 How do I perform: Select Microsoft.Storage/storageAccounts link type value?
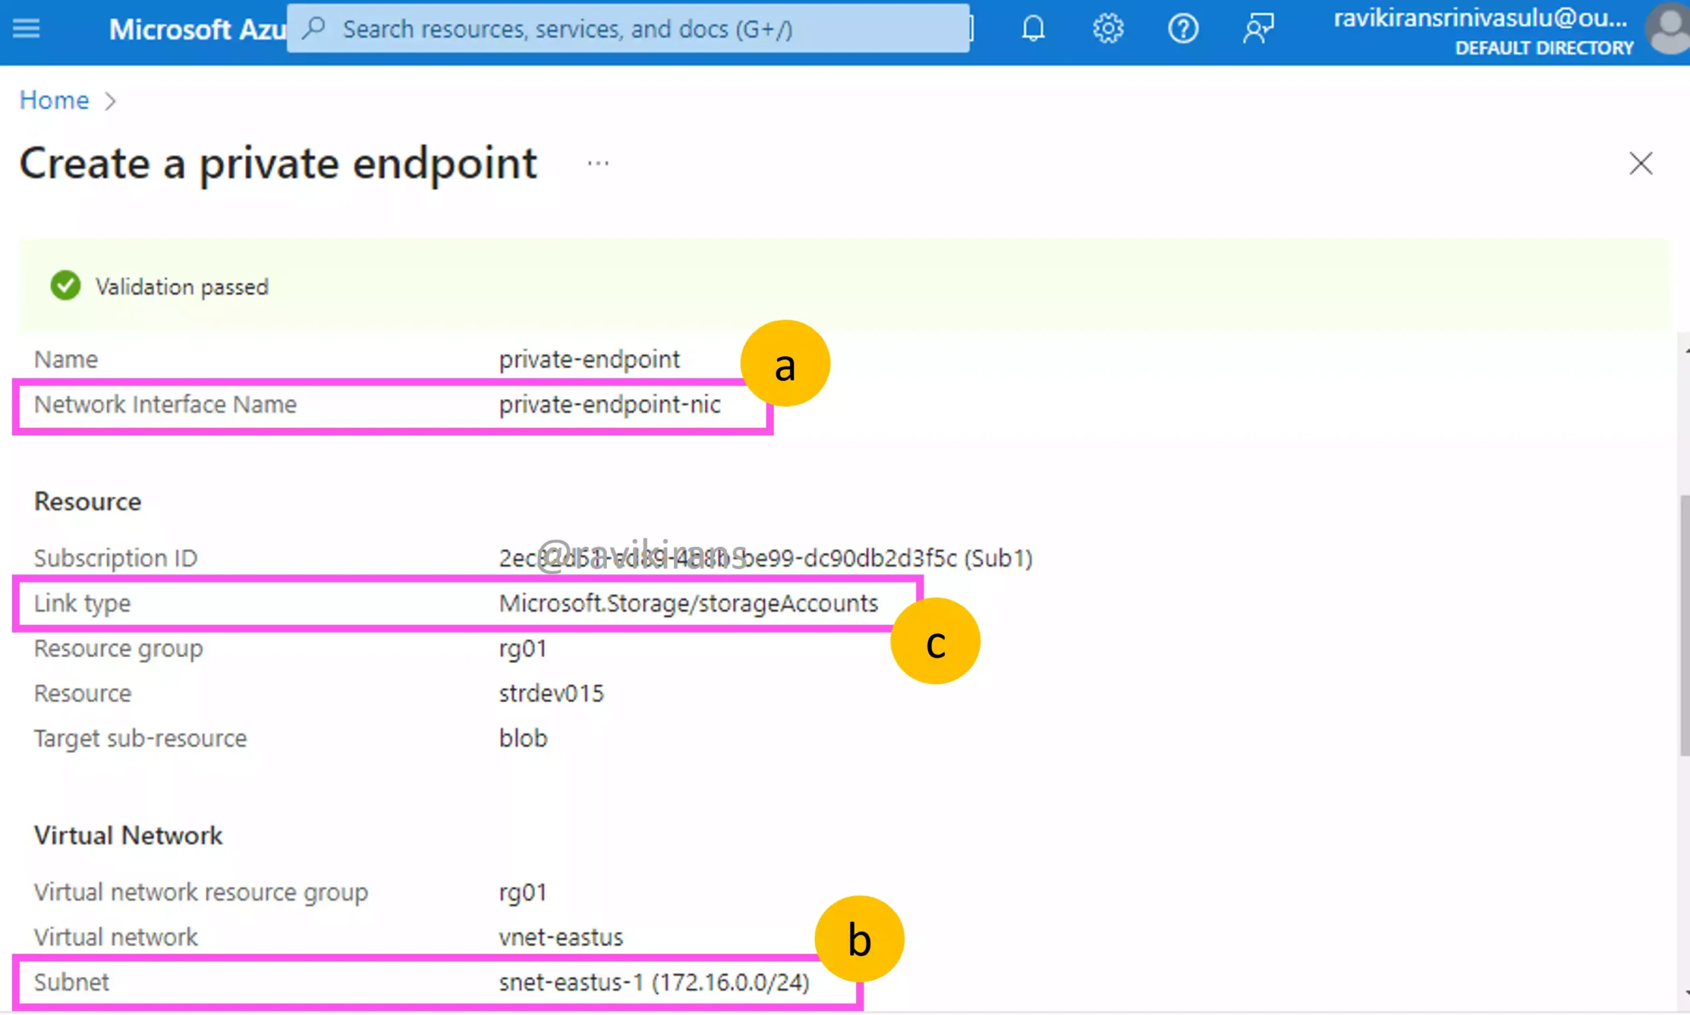point(689,604)
